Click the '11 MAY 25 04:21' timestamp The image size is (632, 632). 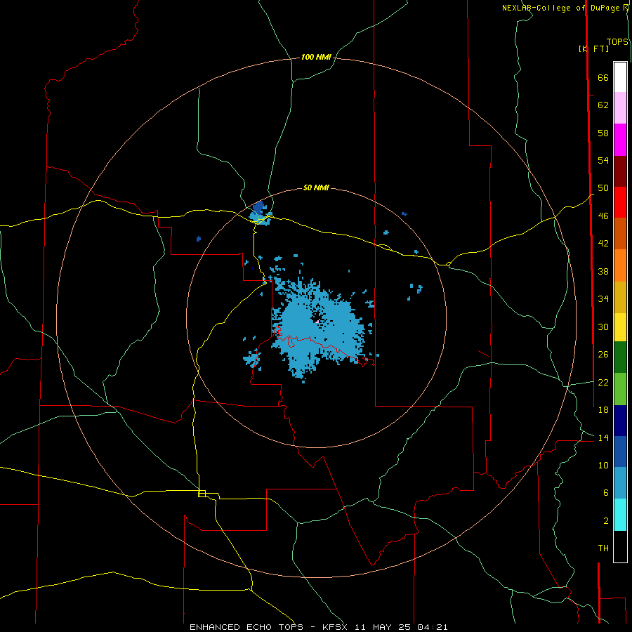tap(402, 627)
